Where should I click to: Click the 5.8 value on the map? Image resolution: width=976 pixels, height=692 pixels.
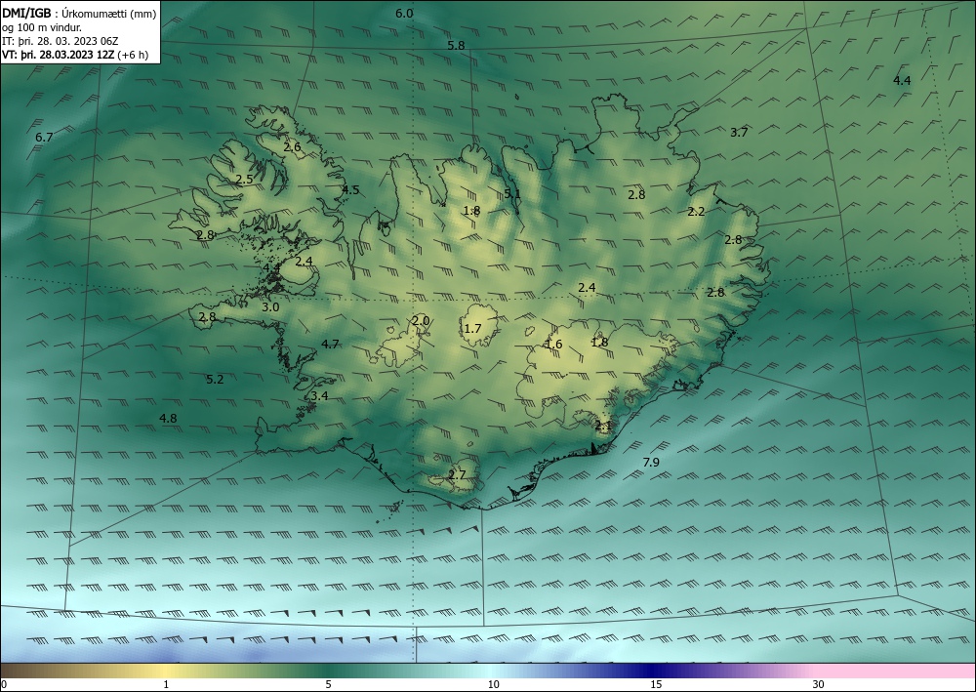pyautogui.click(x=456, y=46)
